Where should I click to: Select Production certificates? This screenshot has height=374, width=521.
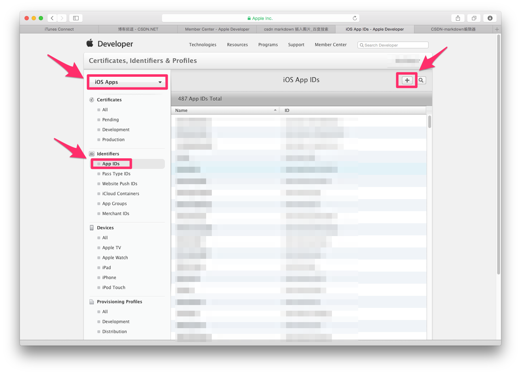[x=113, y=140]
